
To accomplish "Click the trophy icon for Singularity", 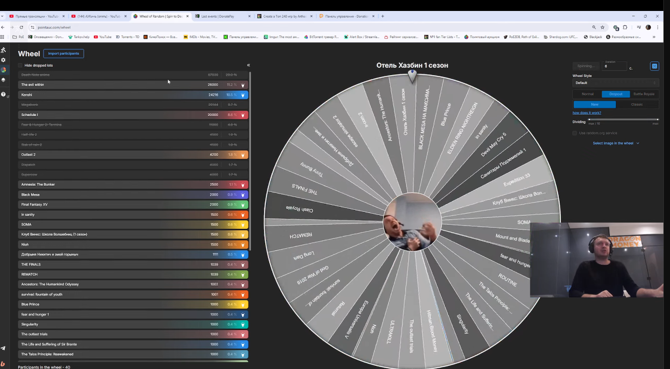I will 243,325.
